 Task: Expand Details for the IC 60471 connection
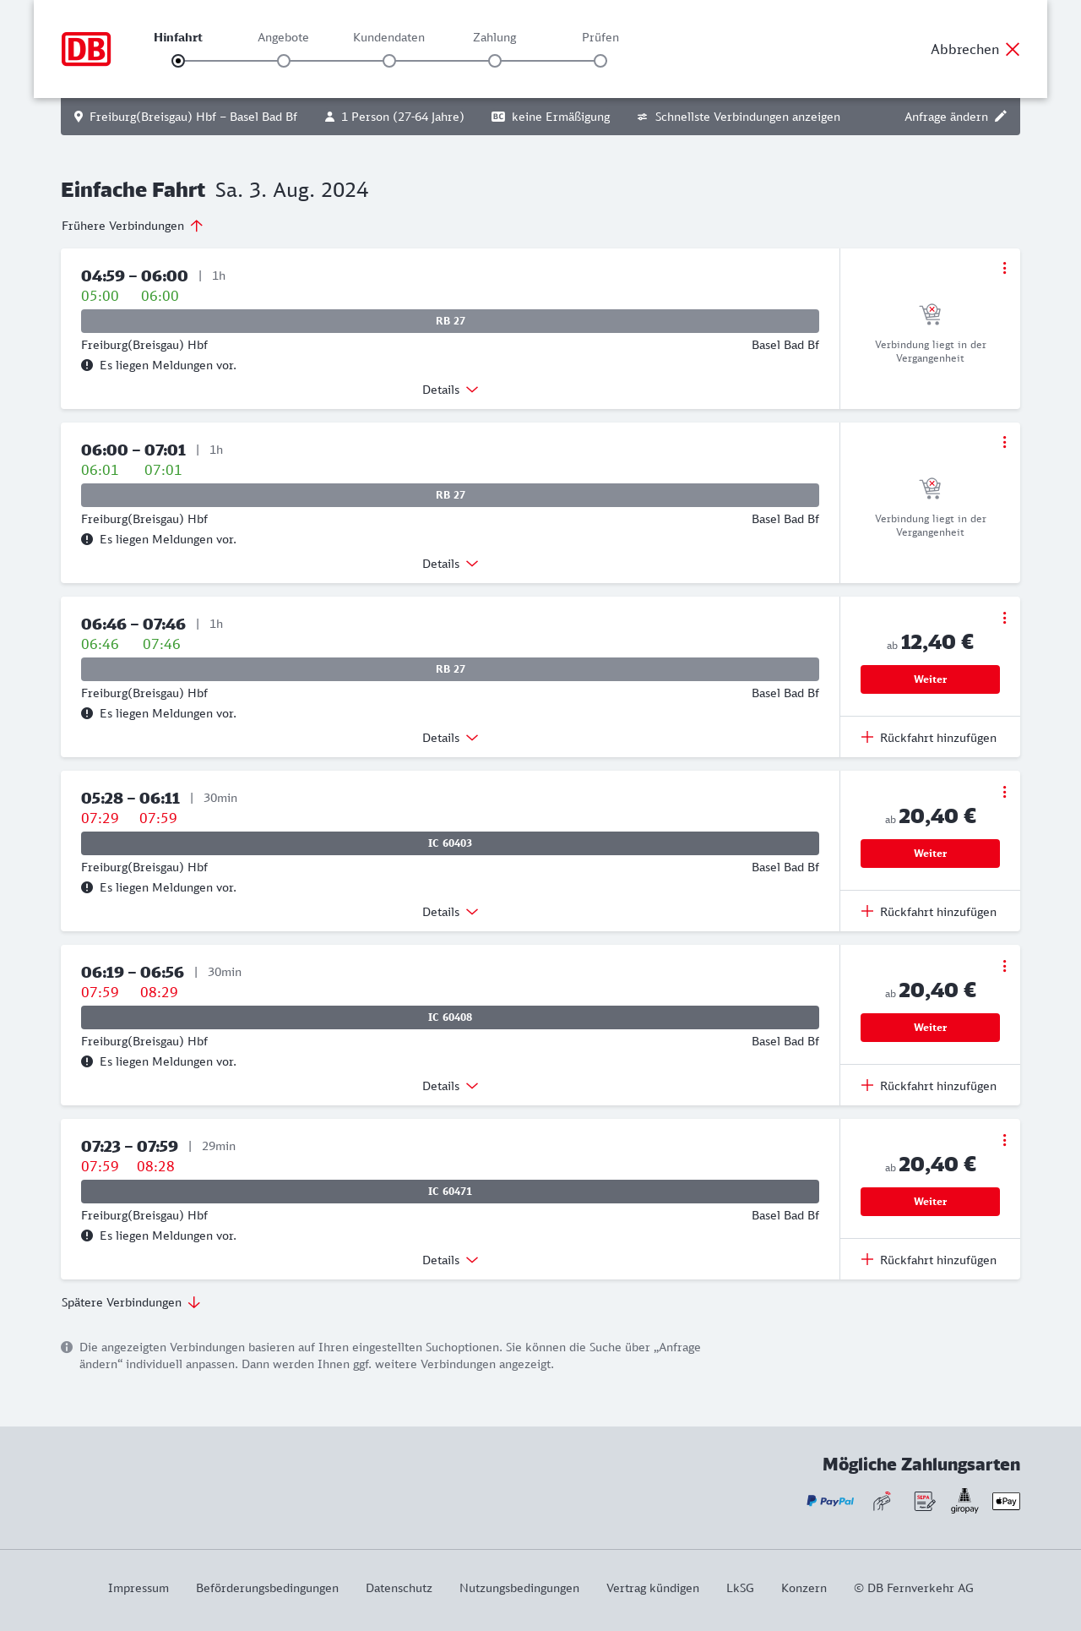tap(450, 1260)
